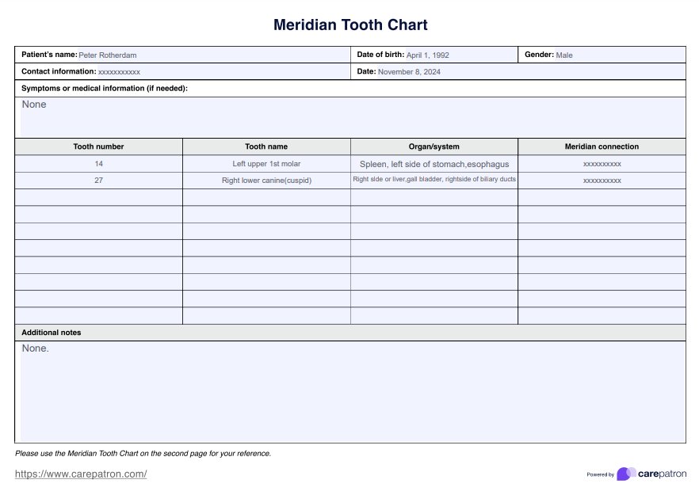The width and height of the screenshot is (699, 491).
Task: Click the Organ/system column header
Action: [x=434, y=147]
